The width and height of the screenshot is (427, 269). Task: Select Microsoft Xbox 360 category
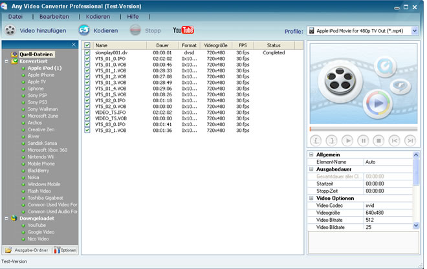47,150
